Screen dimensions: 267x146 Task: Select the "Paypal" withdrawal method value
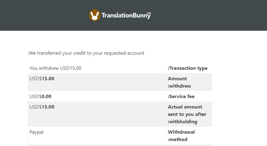(36, 132)
